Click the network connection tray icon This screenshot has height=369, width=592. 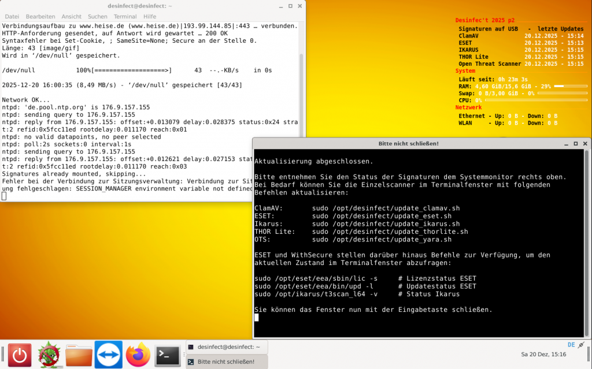580,345
